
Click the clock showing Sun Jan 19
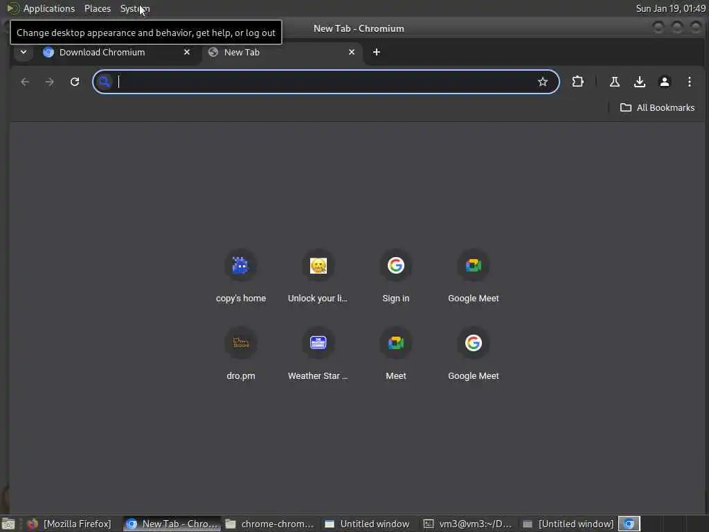(x=670, y=8)
